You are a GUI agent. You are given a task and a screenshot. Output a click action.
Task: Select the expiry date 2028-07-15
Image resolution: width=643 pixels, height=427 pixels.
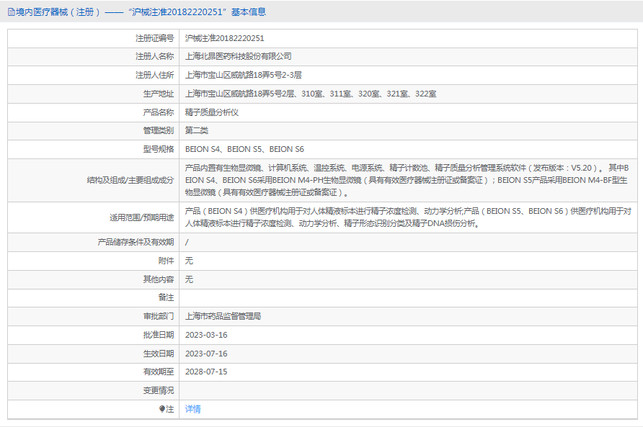click(x=206, y=372)
